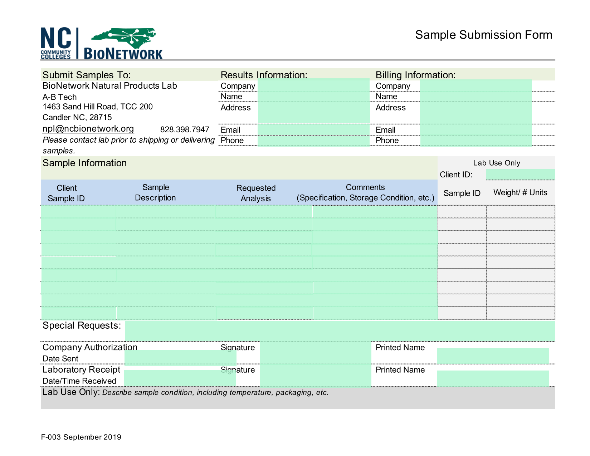Click the BioNetwork Natural Products Lab text
Screen dimensions: 590x456
click(110, 86)
